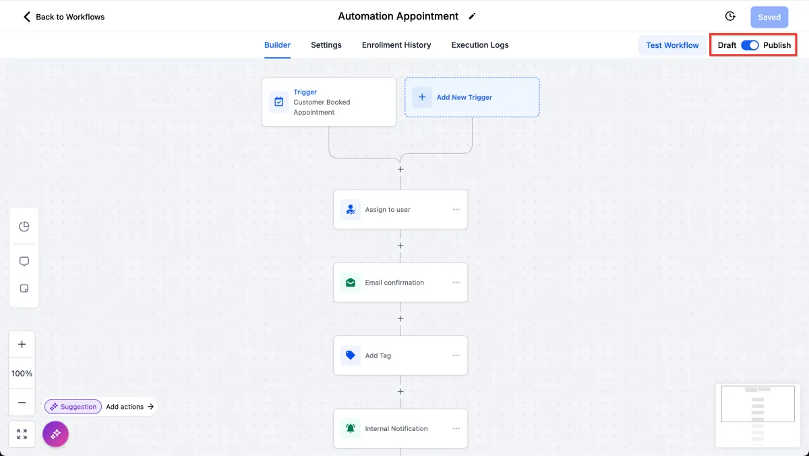
Task: Go Back to Workflows
Action: [64, 17]
